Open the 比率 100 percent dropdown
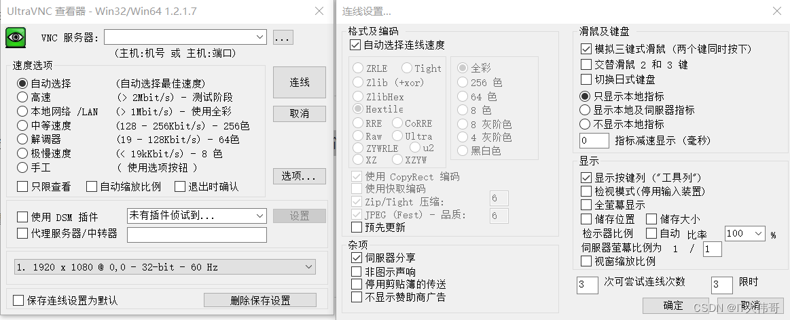The image size is (790, 320). tap(744, 233)
